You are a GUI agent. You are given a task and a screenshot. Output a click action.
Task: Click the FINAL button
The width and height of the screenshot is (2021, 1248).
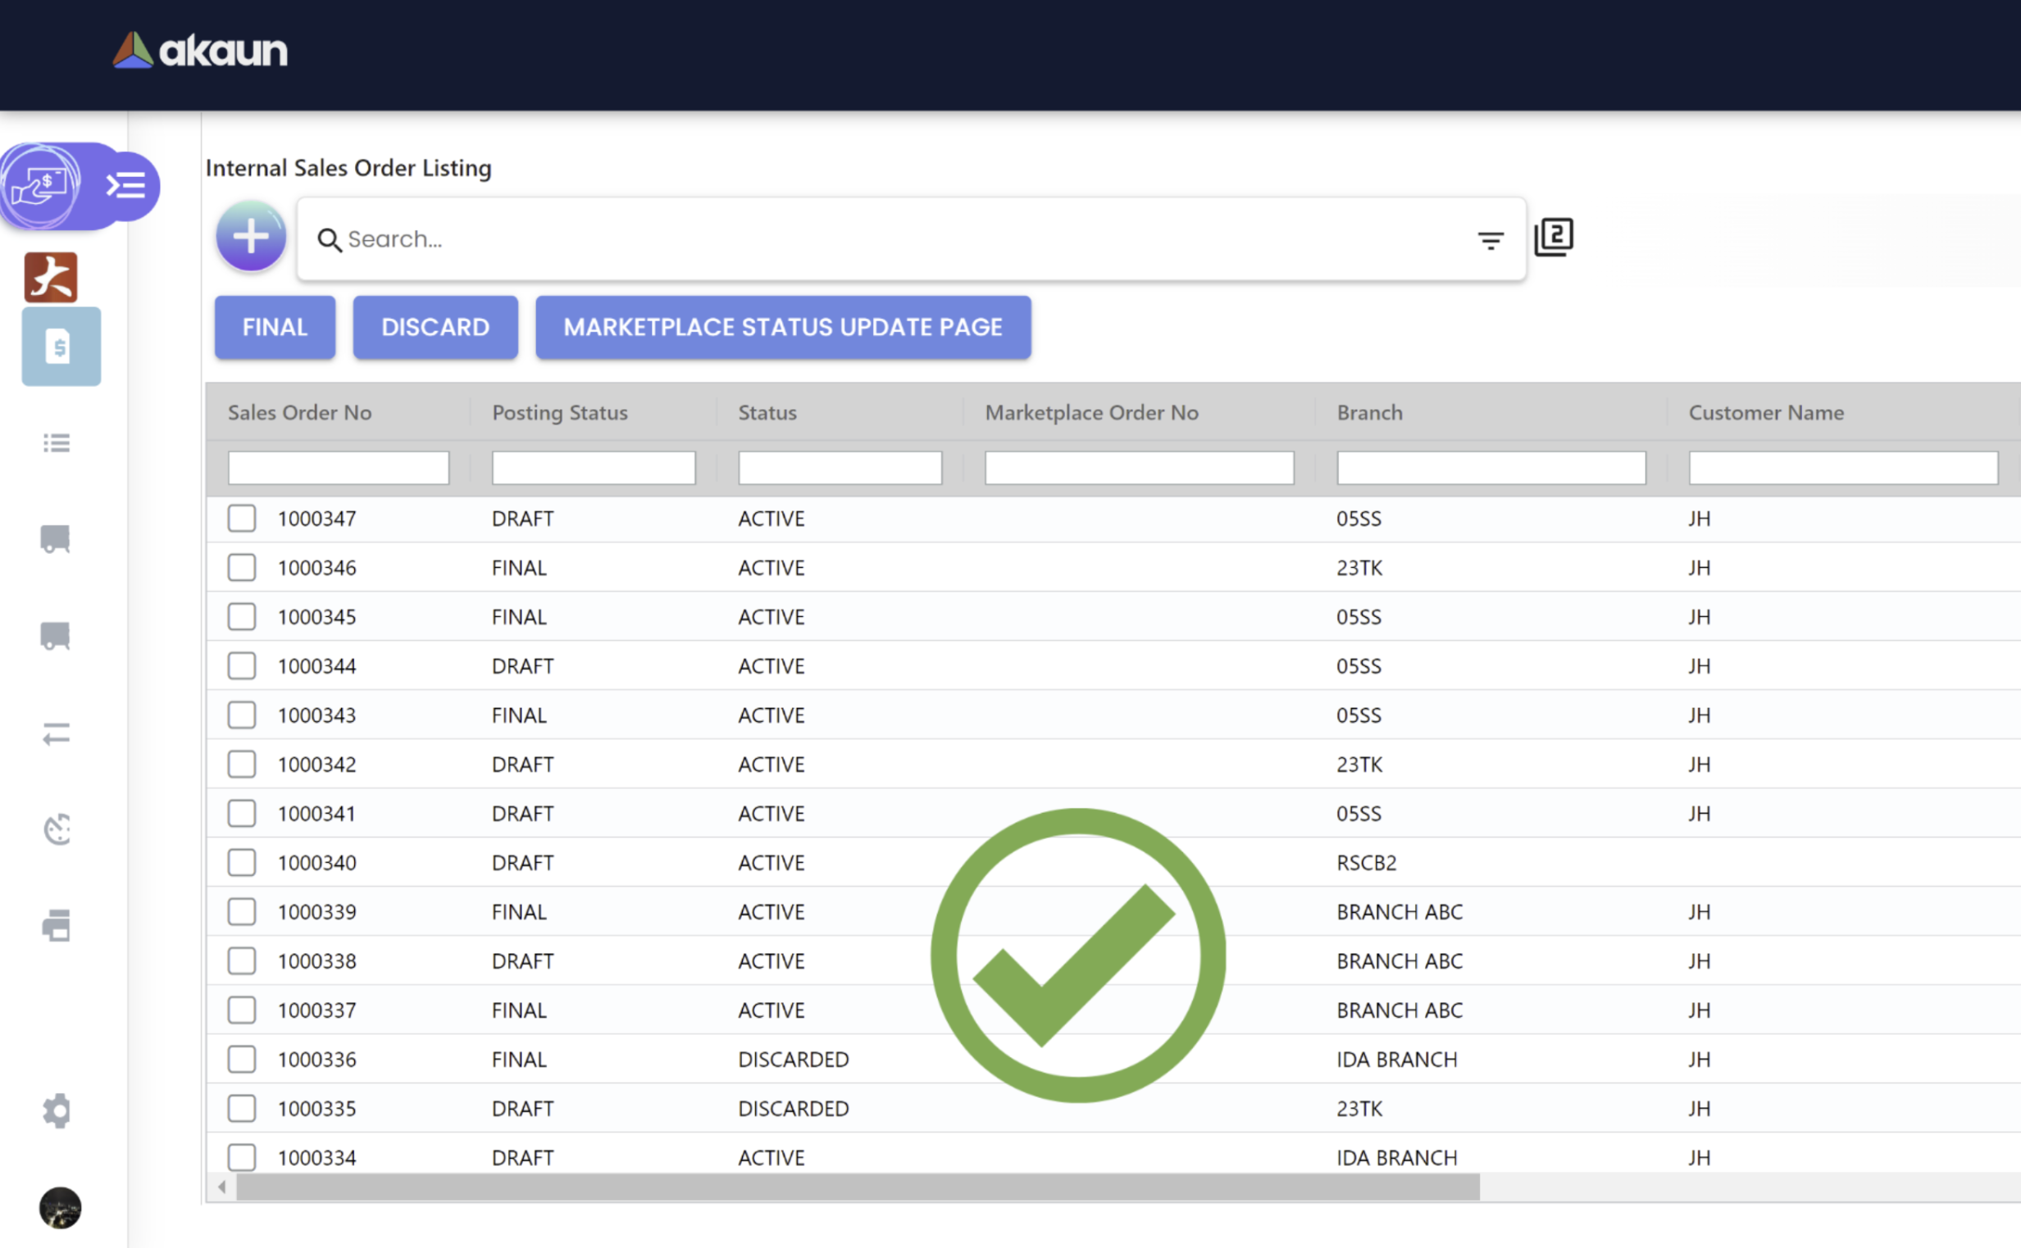(x=275, y=328)
